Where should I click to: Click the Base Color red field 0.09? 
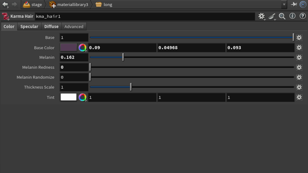[x=122, y=48]
